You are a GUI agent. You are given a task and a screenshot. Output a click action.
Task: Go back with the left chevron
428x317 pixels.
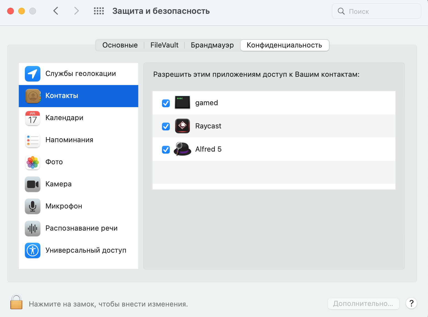click(56, 11)
